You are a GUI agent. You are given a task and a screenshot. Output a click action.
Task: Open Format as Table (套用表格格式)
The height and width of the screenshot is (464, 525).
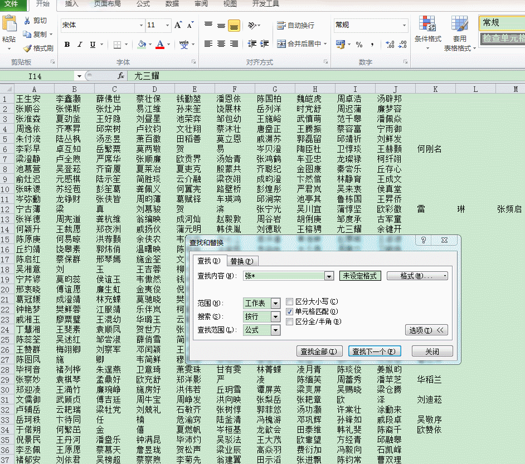pyautogui.click(x=459, y=33)
